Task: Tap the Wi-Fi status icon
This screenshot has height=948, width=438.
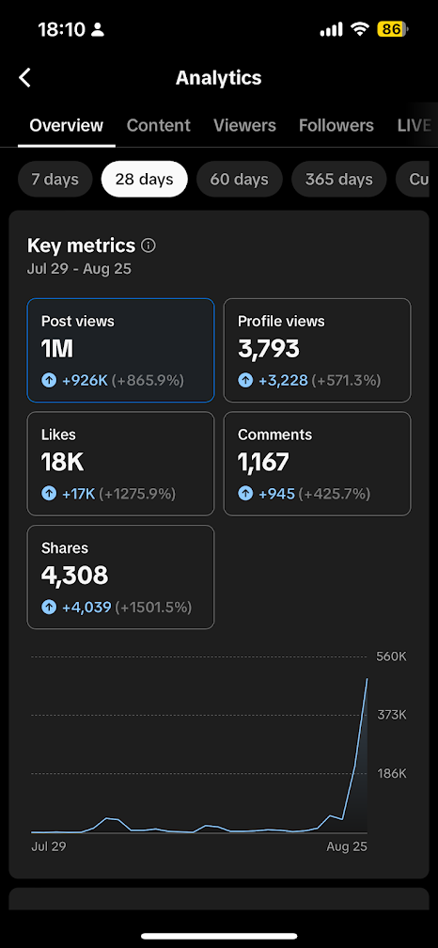Action: tap(361, 30)
